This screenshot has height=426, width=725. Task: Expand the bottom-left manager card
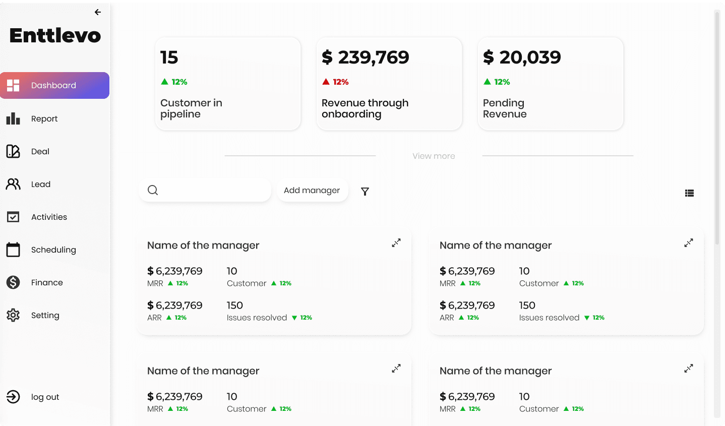tap(396, 369)
